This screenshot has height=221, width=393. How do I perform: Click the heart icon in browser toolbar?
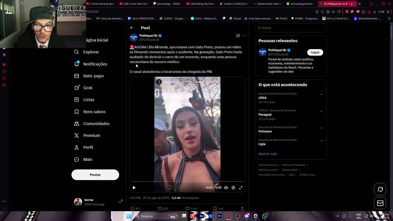339,12
